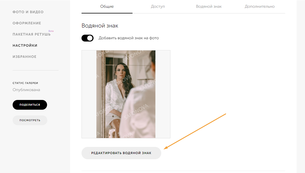Viewport: 305px width, 173px height.
Task: Go to the Дополнительно tab
Action: pyautogui.click(x=260, y=6)
